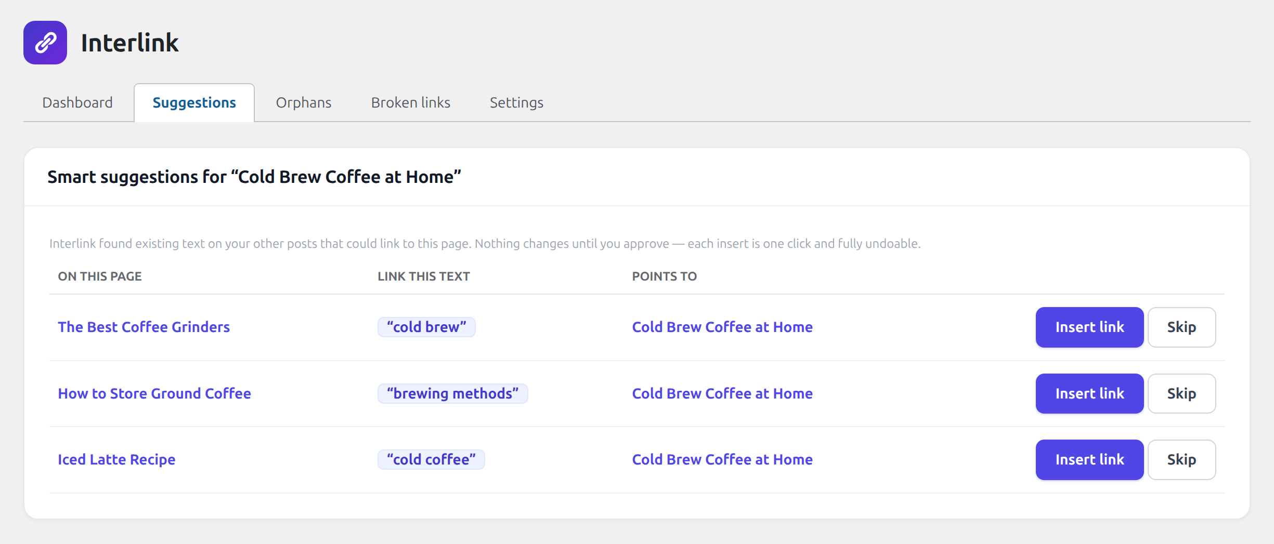Skip the How to Store Ground Coffee suggestion
The width and height of the screenshot is (1274, 544).
click(x=1181, y=393)
